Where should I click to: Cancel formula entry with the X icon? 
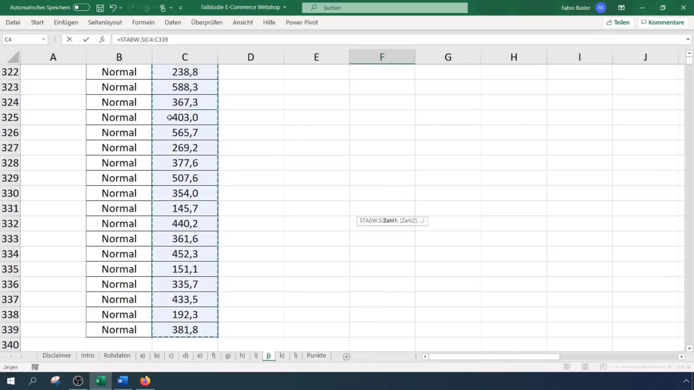69,39
